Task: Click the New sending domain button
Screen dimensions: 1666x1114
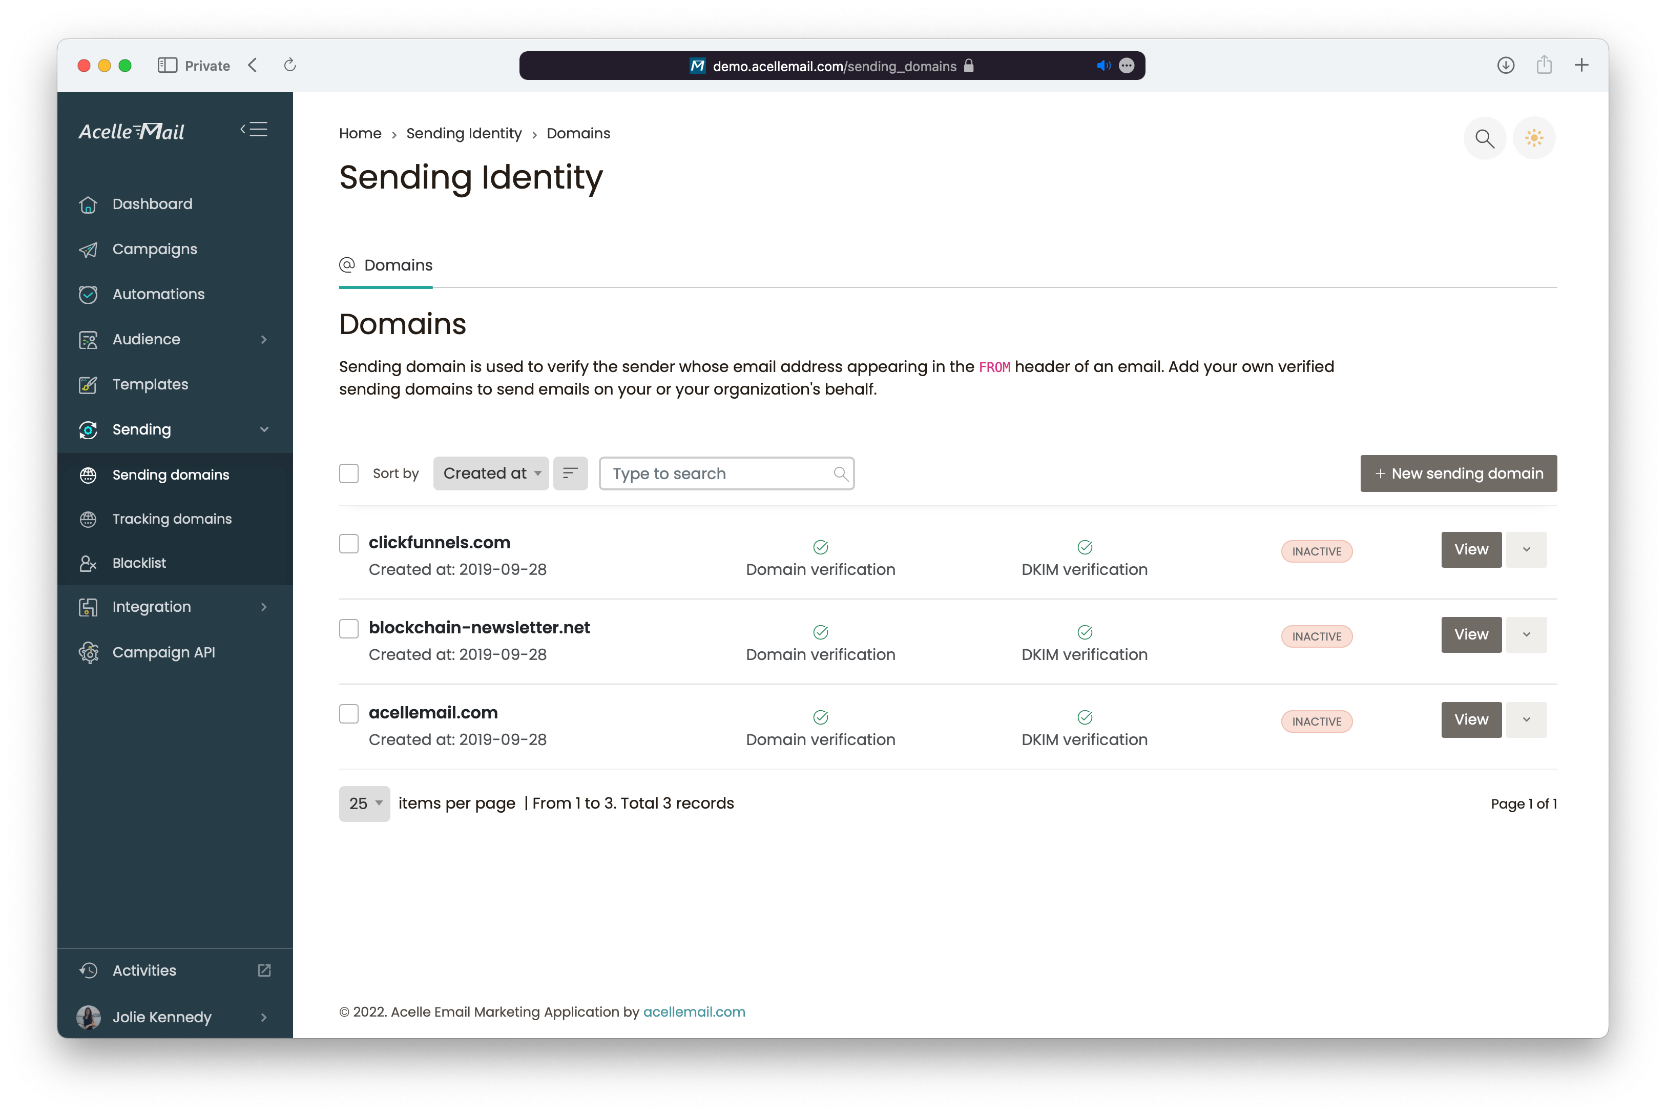Action: coord(1457,472)
